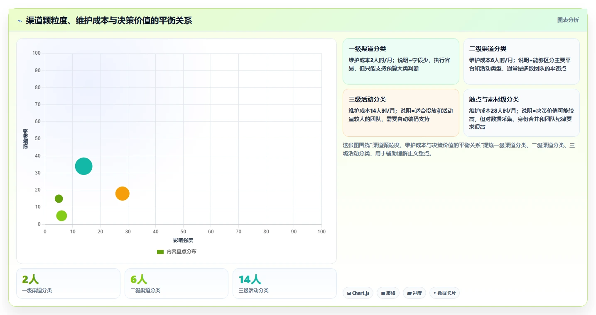
Task: Click the text 维护成本28人时/月
Action: 493,111
